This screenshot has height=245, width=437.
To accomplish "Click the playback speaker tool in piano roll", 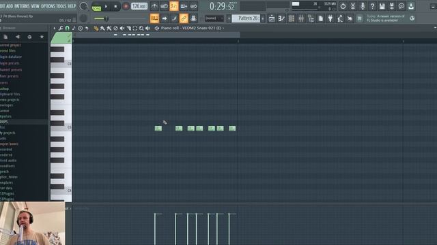I will (147, 28).
